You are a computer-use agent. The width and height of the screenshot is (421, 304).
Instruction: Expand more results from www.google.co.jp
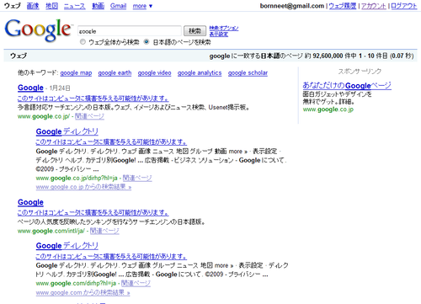[83, 187]
